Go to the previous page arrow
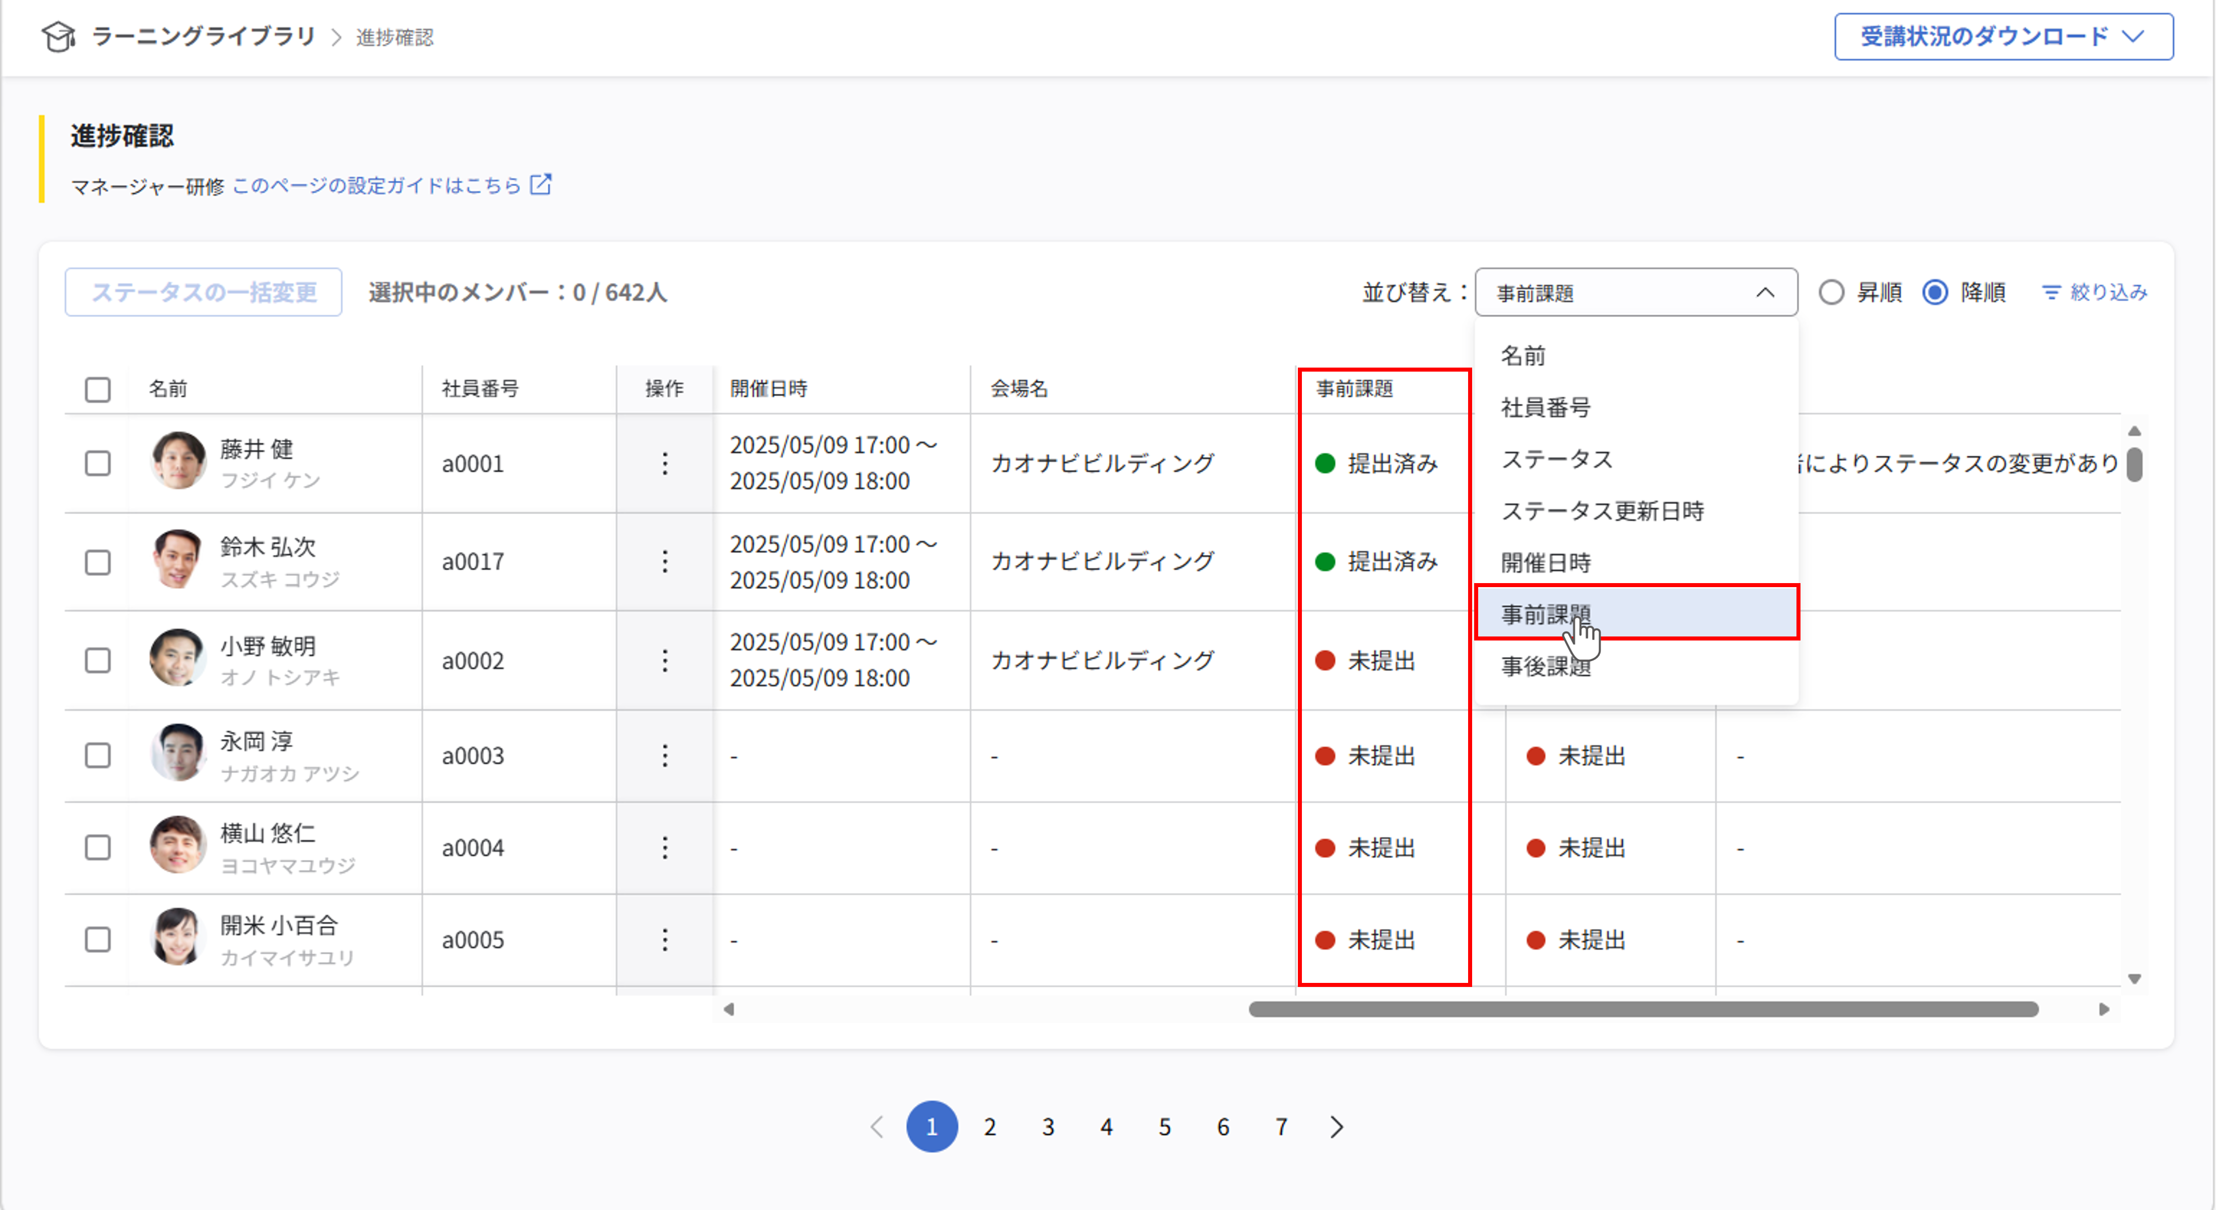This screenshot has height=1210, width=2216. (x=877, y=1127)
